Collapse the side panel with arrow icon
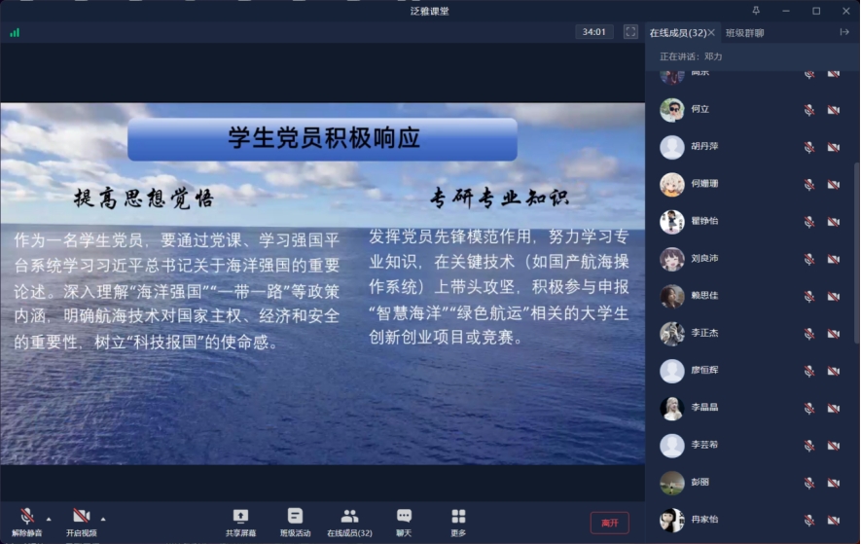The height and width of the screenshot is (544, 861). pos(843,32)
